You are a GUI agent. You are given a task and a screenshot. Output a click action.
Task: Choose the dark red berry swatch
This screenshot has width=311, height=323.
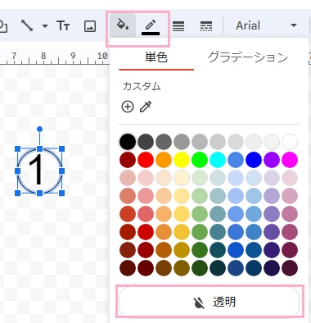[x=128, y=160]
